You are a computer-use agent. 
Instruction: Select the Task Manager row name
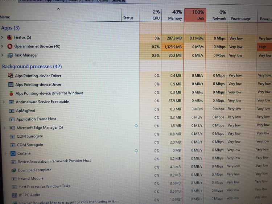(x=26, y=55)
